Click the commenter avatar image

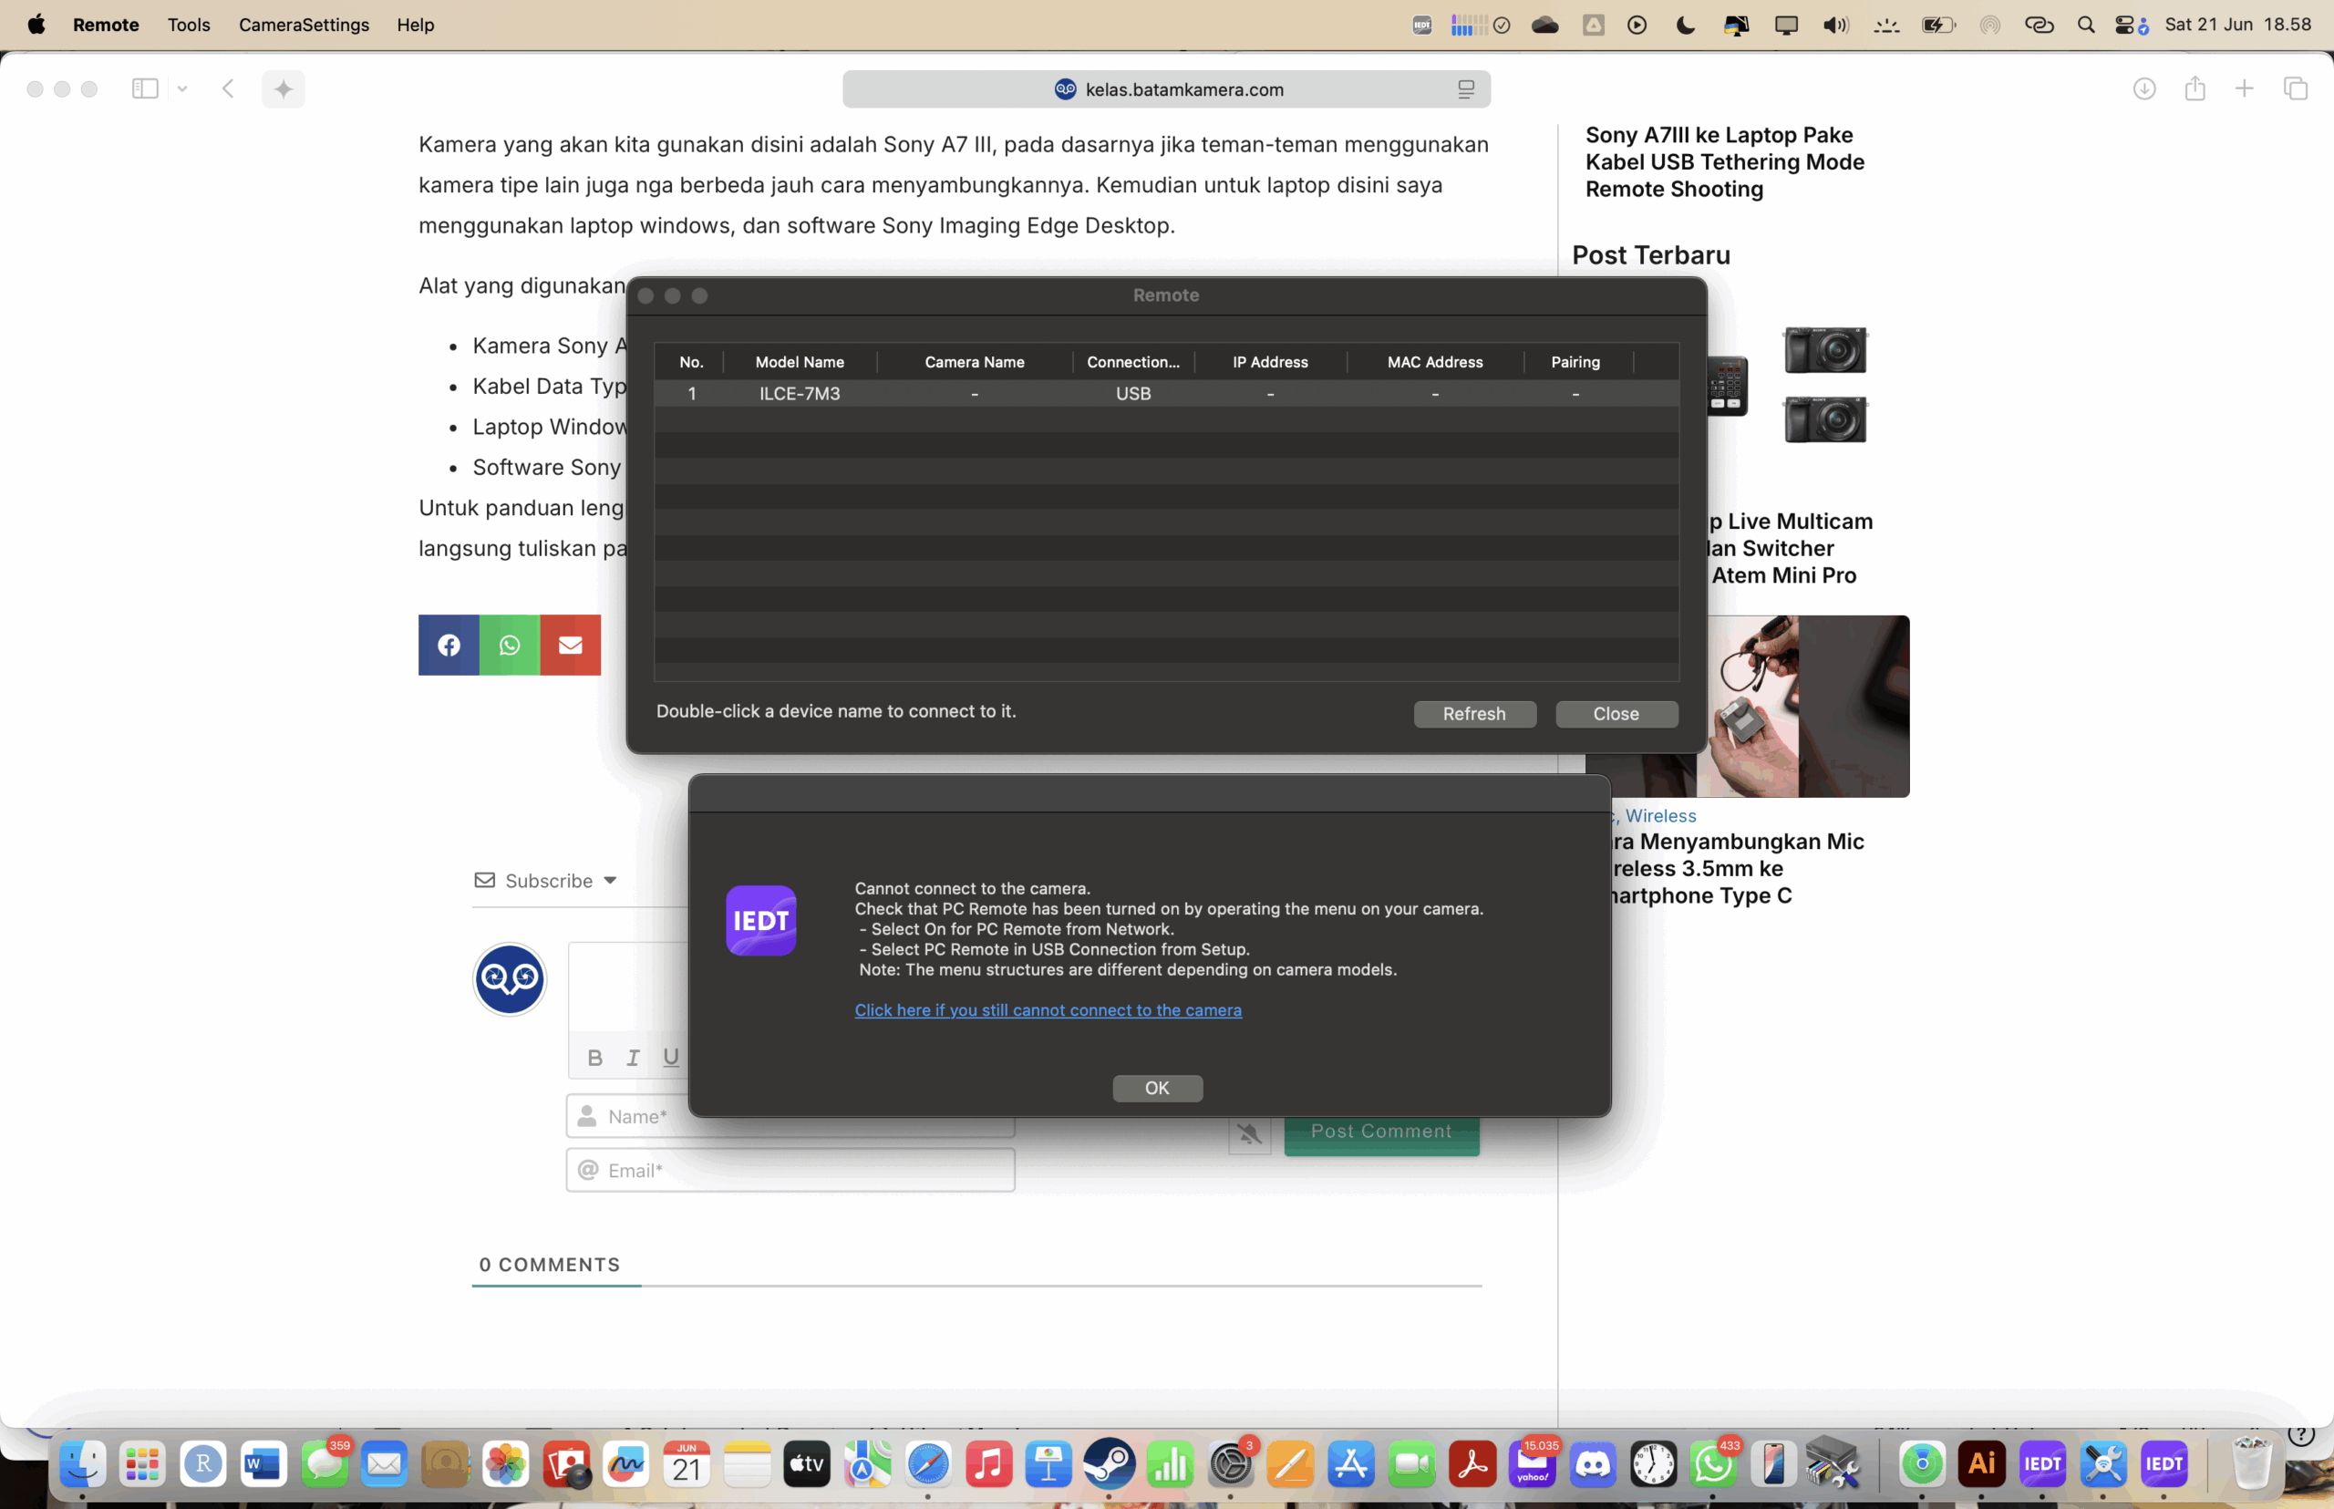[510, 979]
